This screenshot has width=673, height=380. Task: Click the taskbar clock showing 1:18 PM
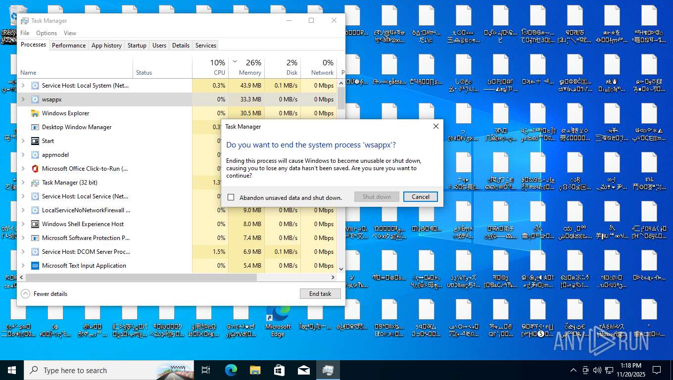630,370
